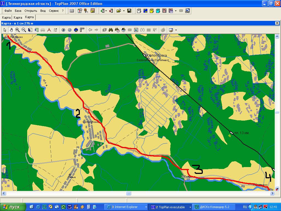The width and height of the screenshot is (281, 211).
Task: Select the magnifier zoom-in tool
Action: point(18,30)
